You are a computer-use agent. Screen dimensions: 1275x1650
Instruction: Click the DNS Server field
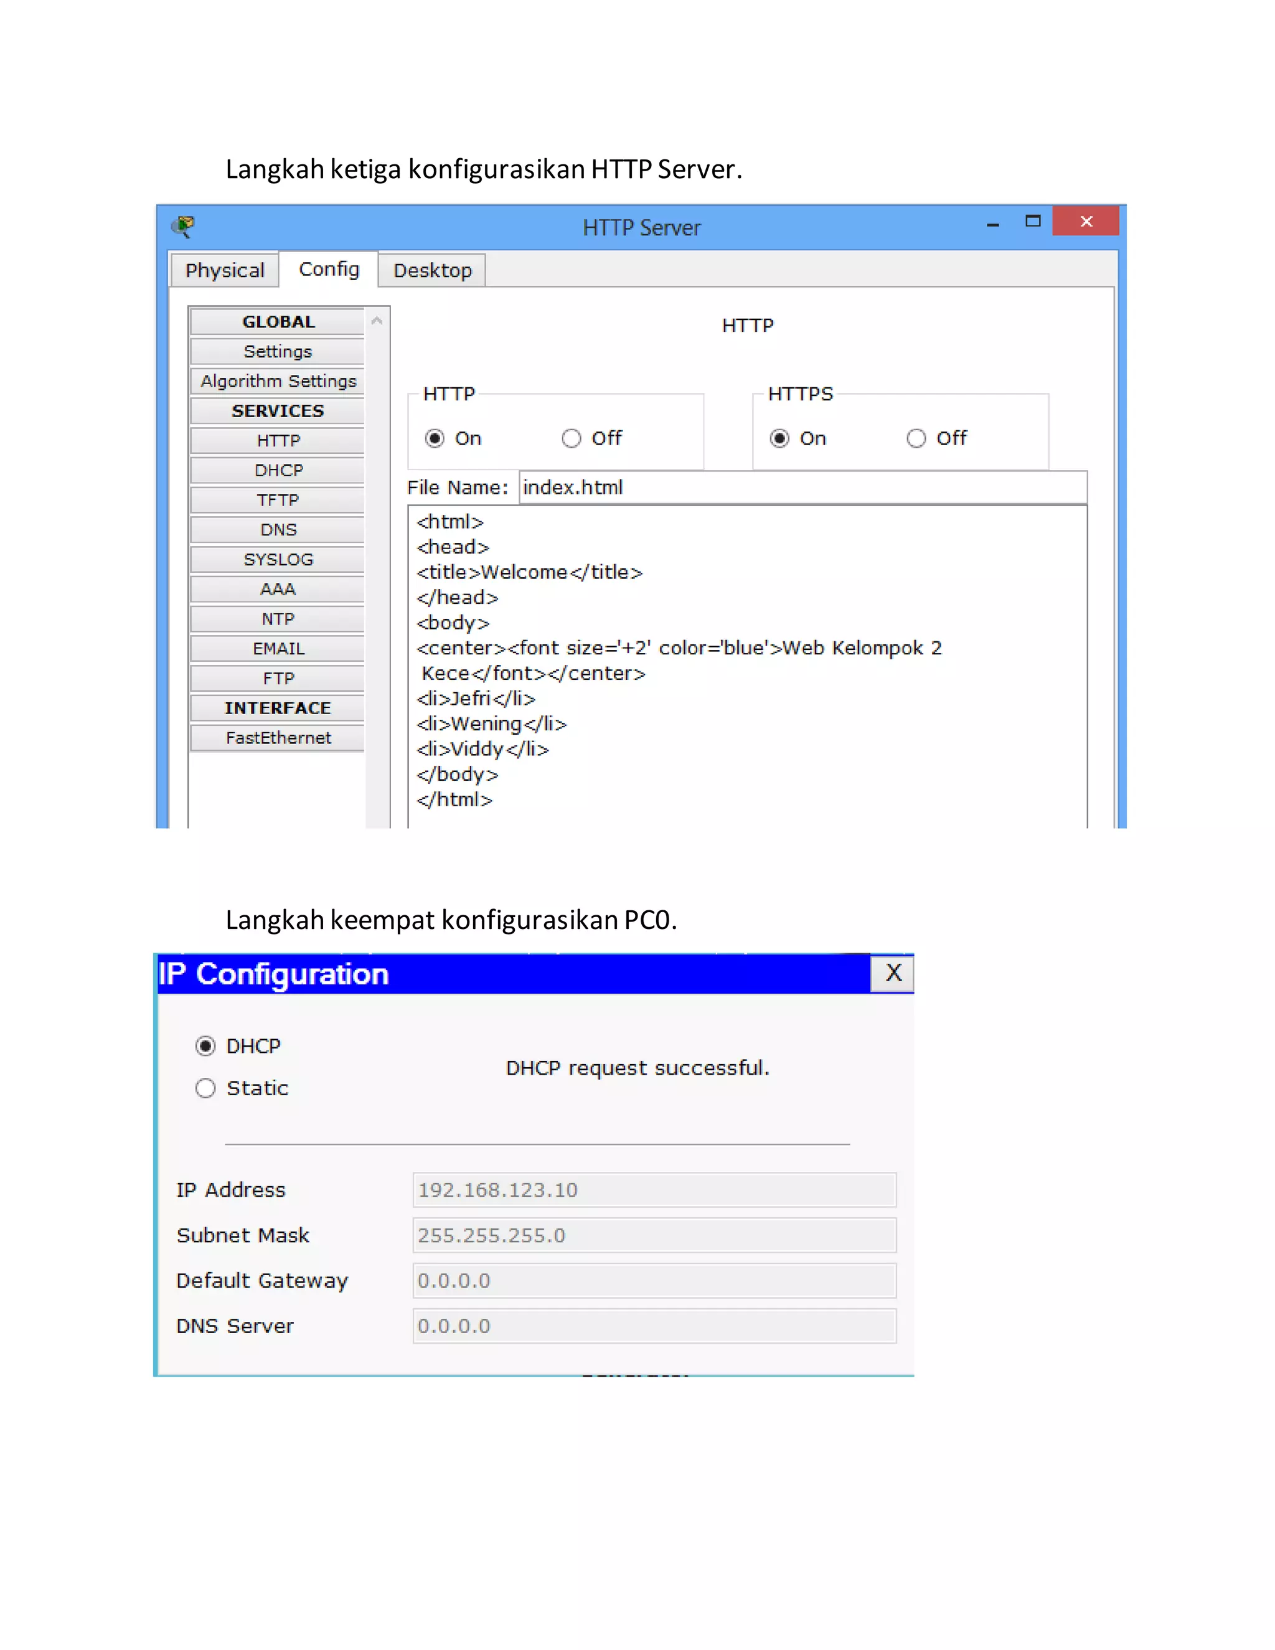coord(654,1326)
